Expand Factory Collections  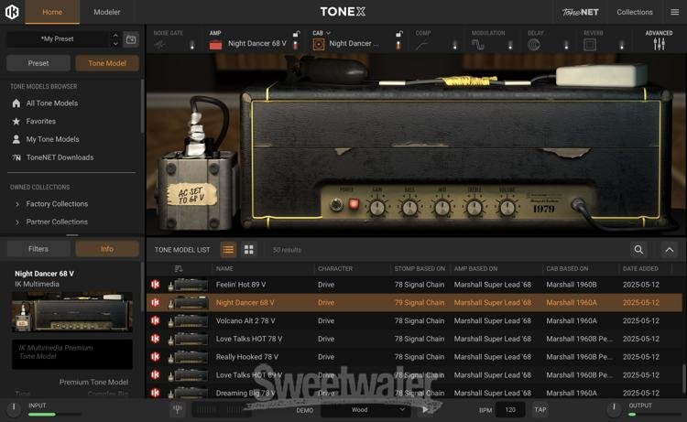(x=17, y=204)
